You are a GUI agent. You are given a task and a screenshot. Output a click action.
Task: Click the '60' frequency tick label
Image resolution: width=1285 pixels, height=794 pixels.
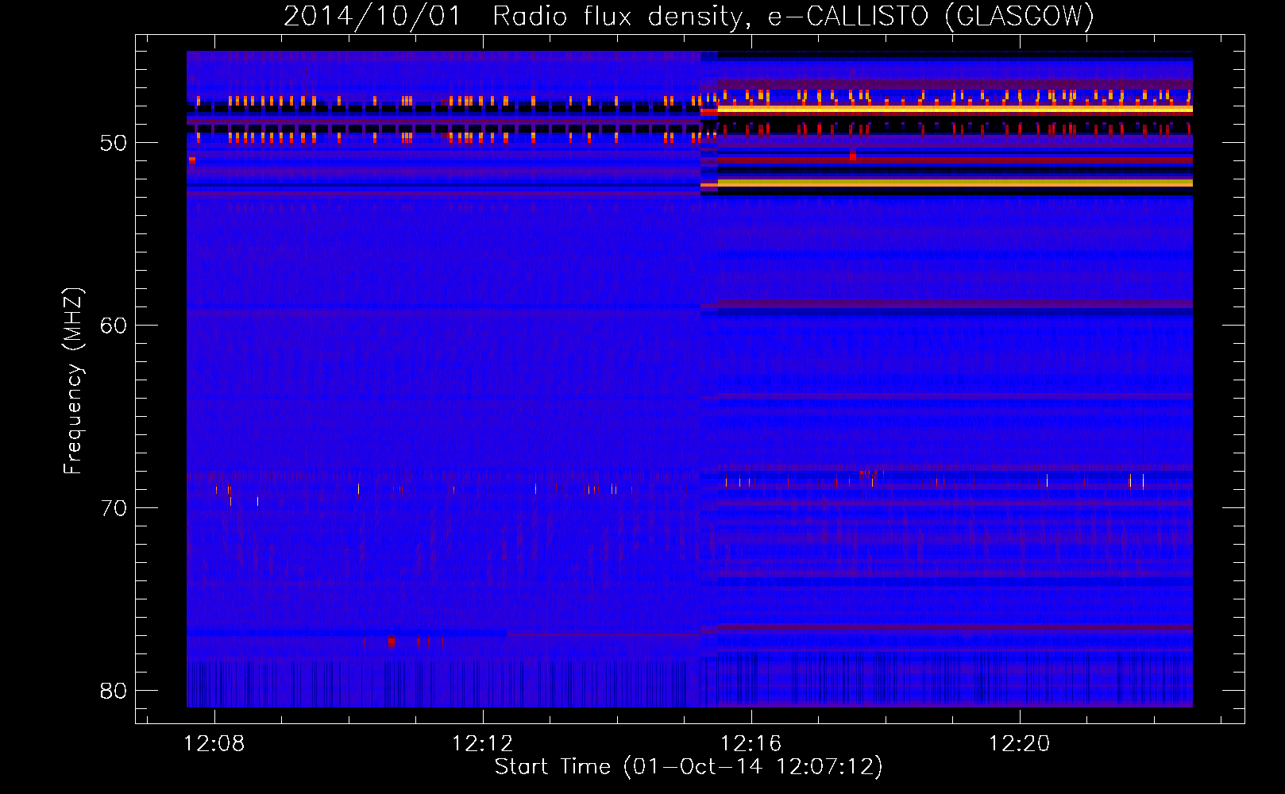pos(114,326)
